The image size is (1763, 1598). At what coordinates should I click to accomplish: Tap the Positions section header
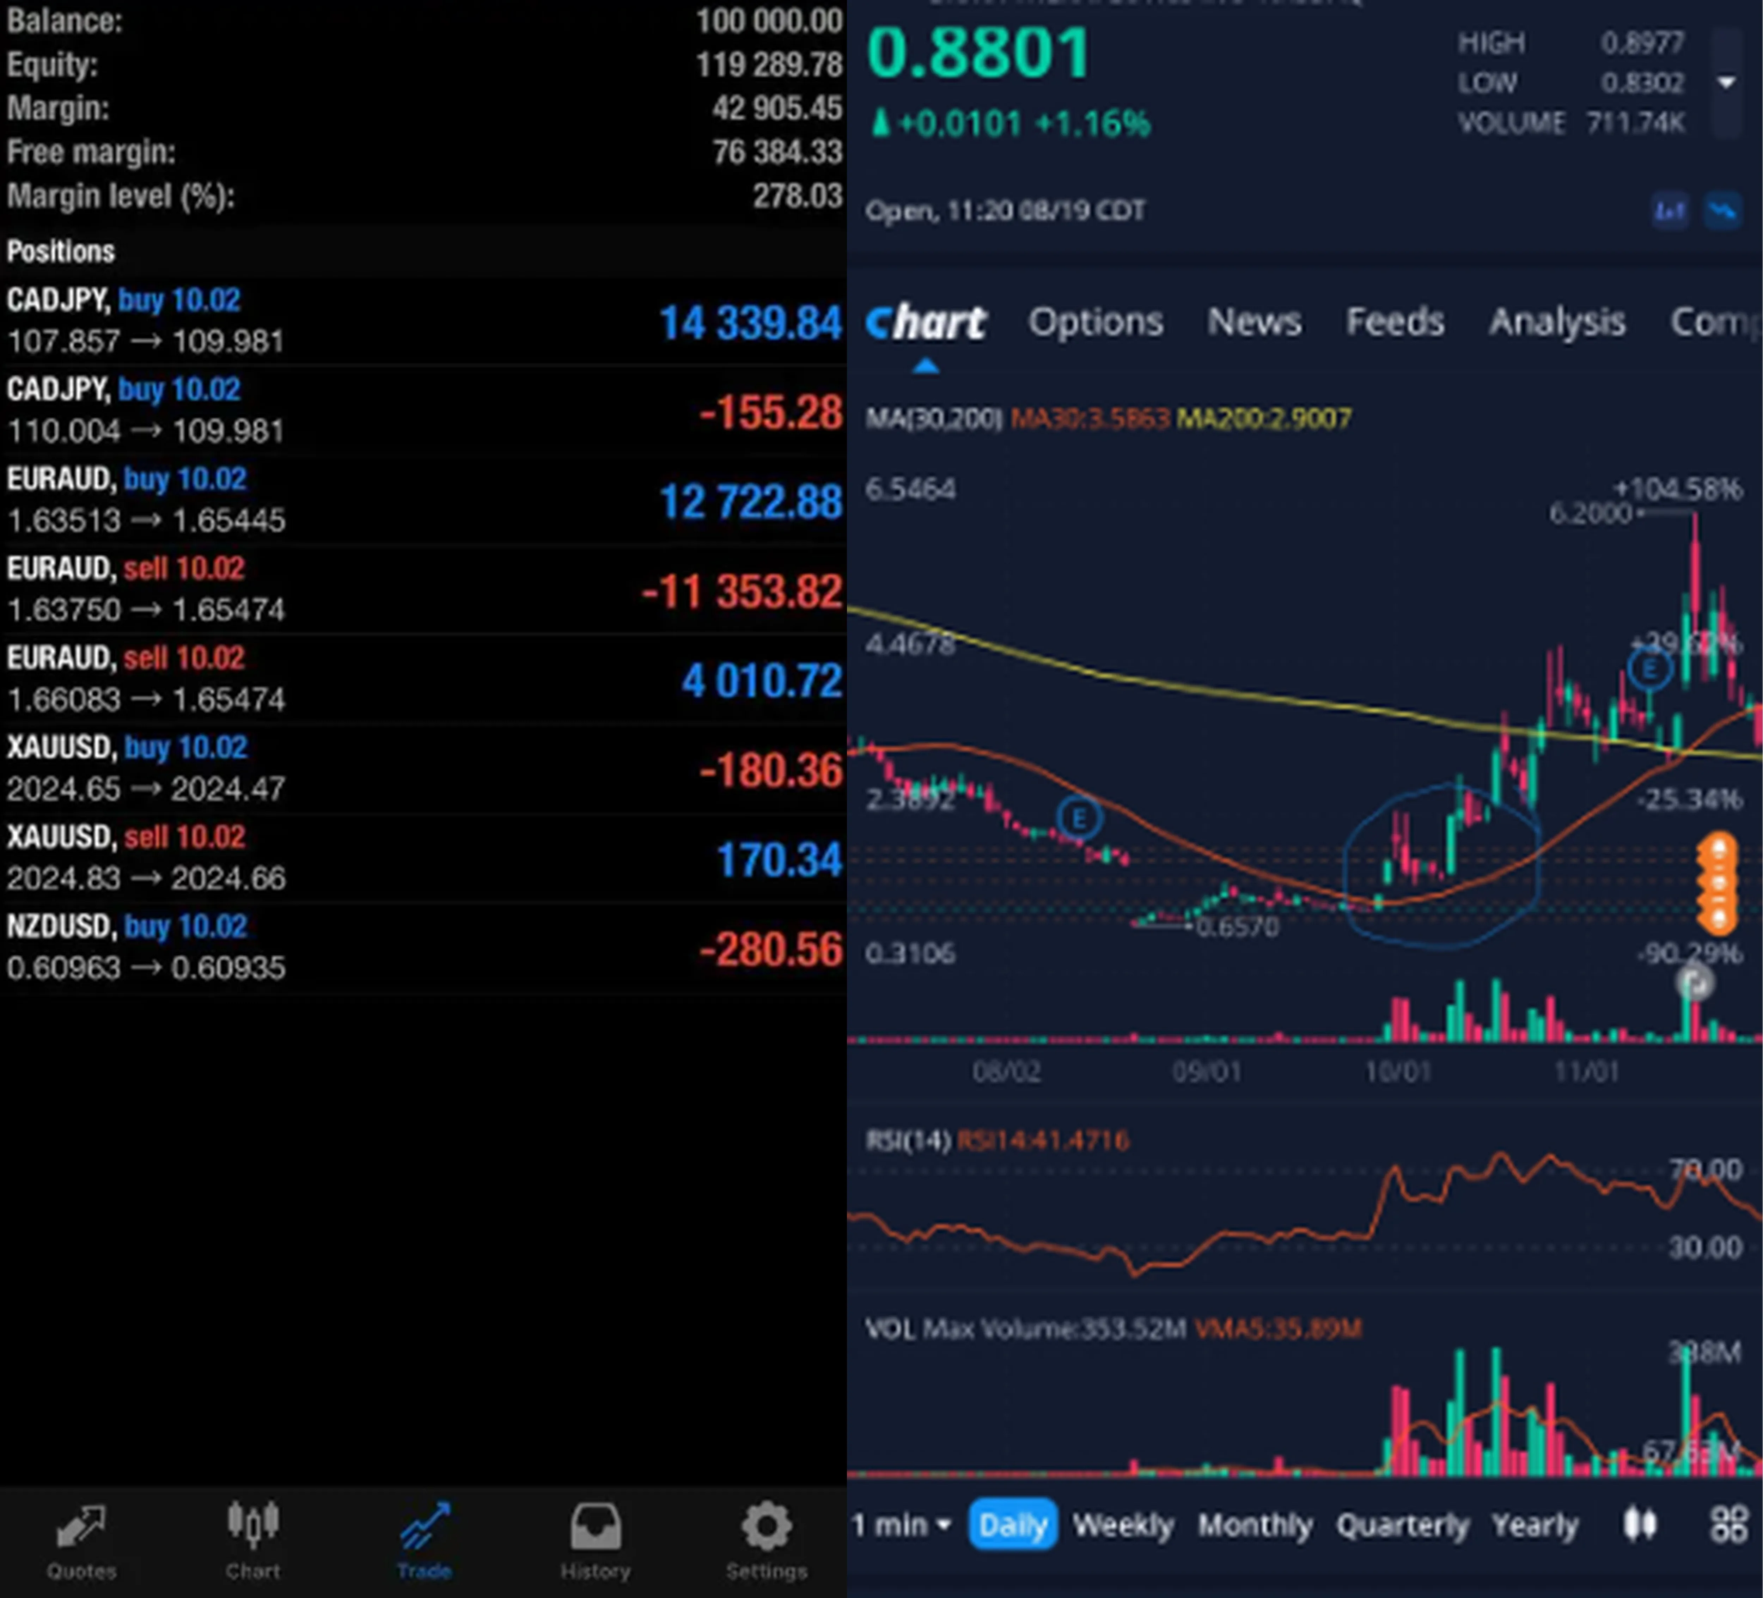[x=423, y=252]
